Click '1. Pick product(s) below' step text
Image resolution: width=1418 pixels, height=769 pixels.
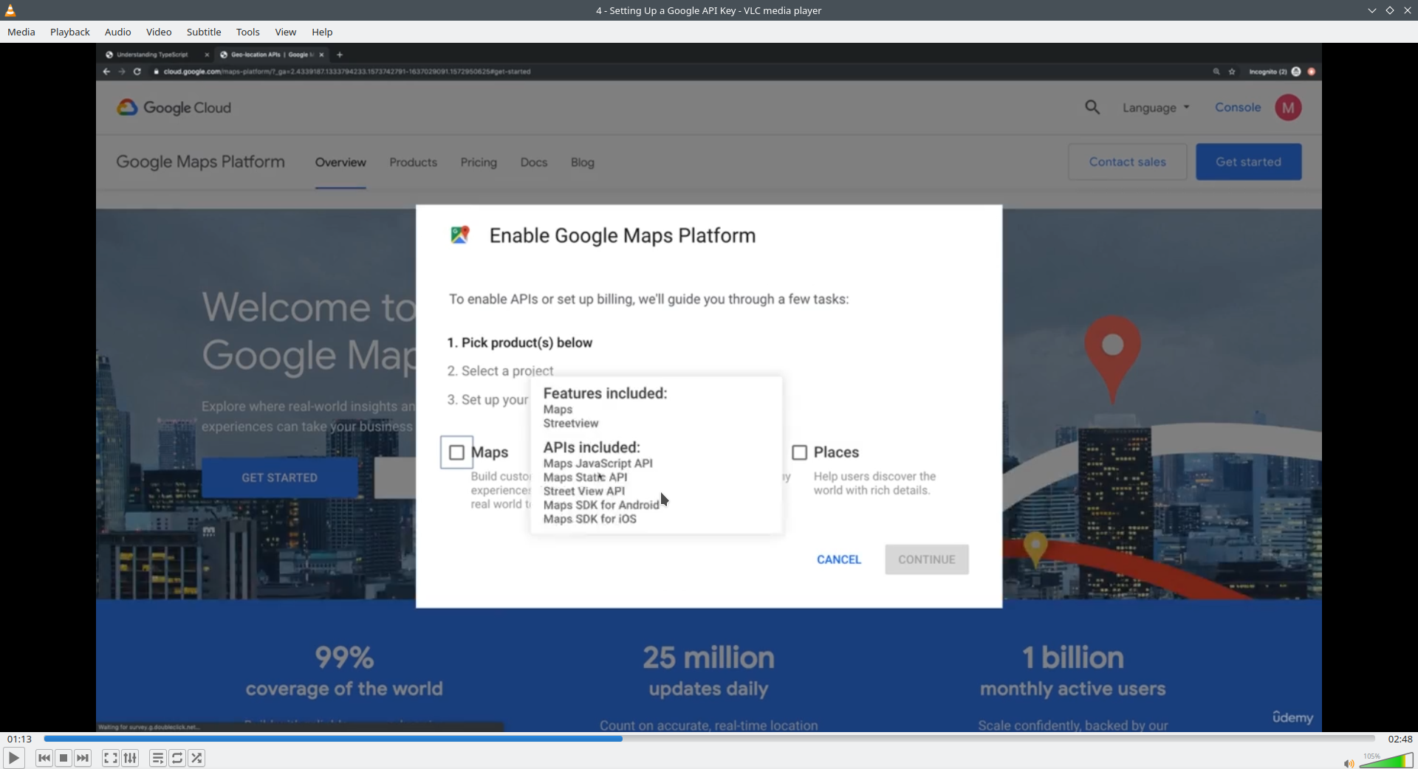520,342
